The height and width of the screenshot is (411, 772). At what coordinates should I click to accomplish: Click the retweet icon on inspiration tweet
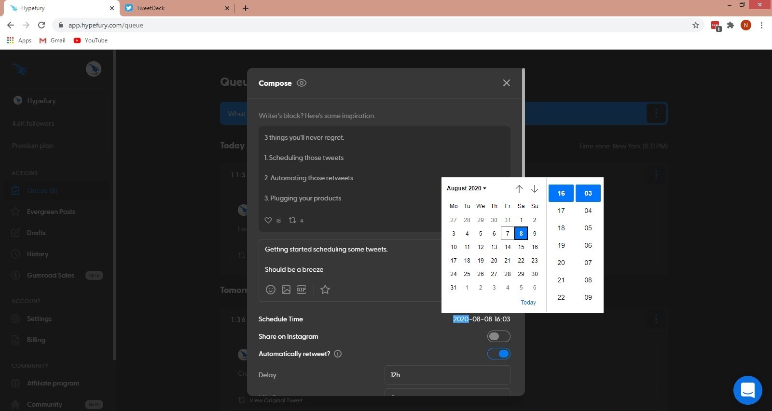pyautogui.click(x=292, y=220)
